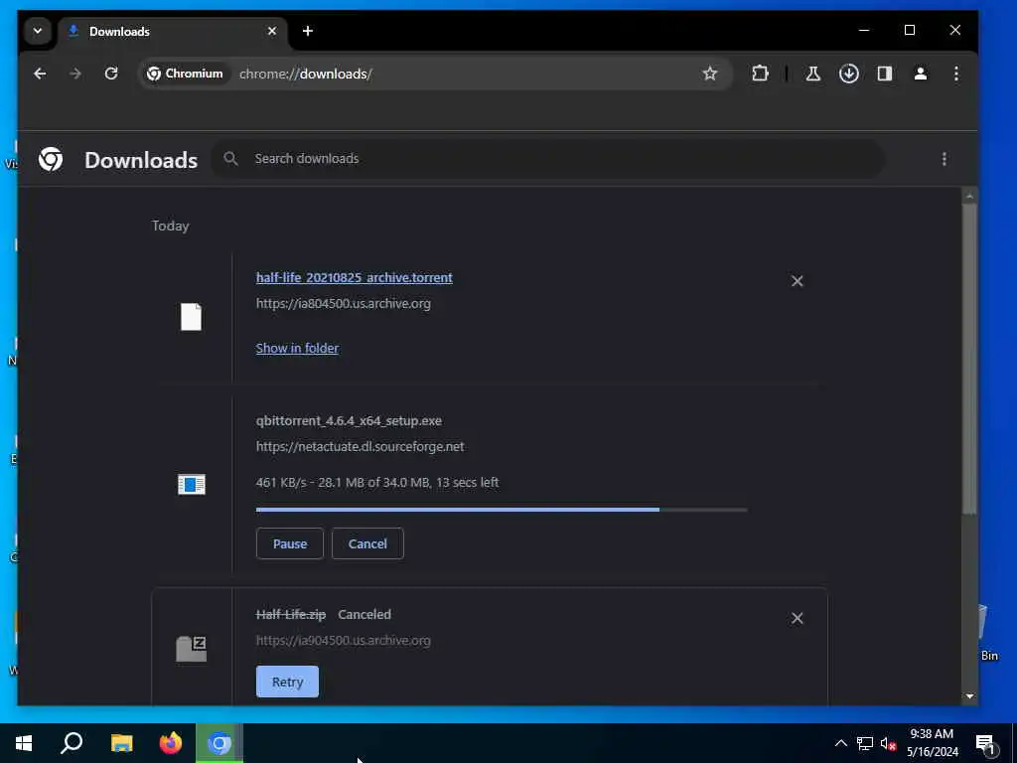
Task: Open a new tab with plus button
Action: [x=308, y=31]
